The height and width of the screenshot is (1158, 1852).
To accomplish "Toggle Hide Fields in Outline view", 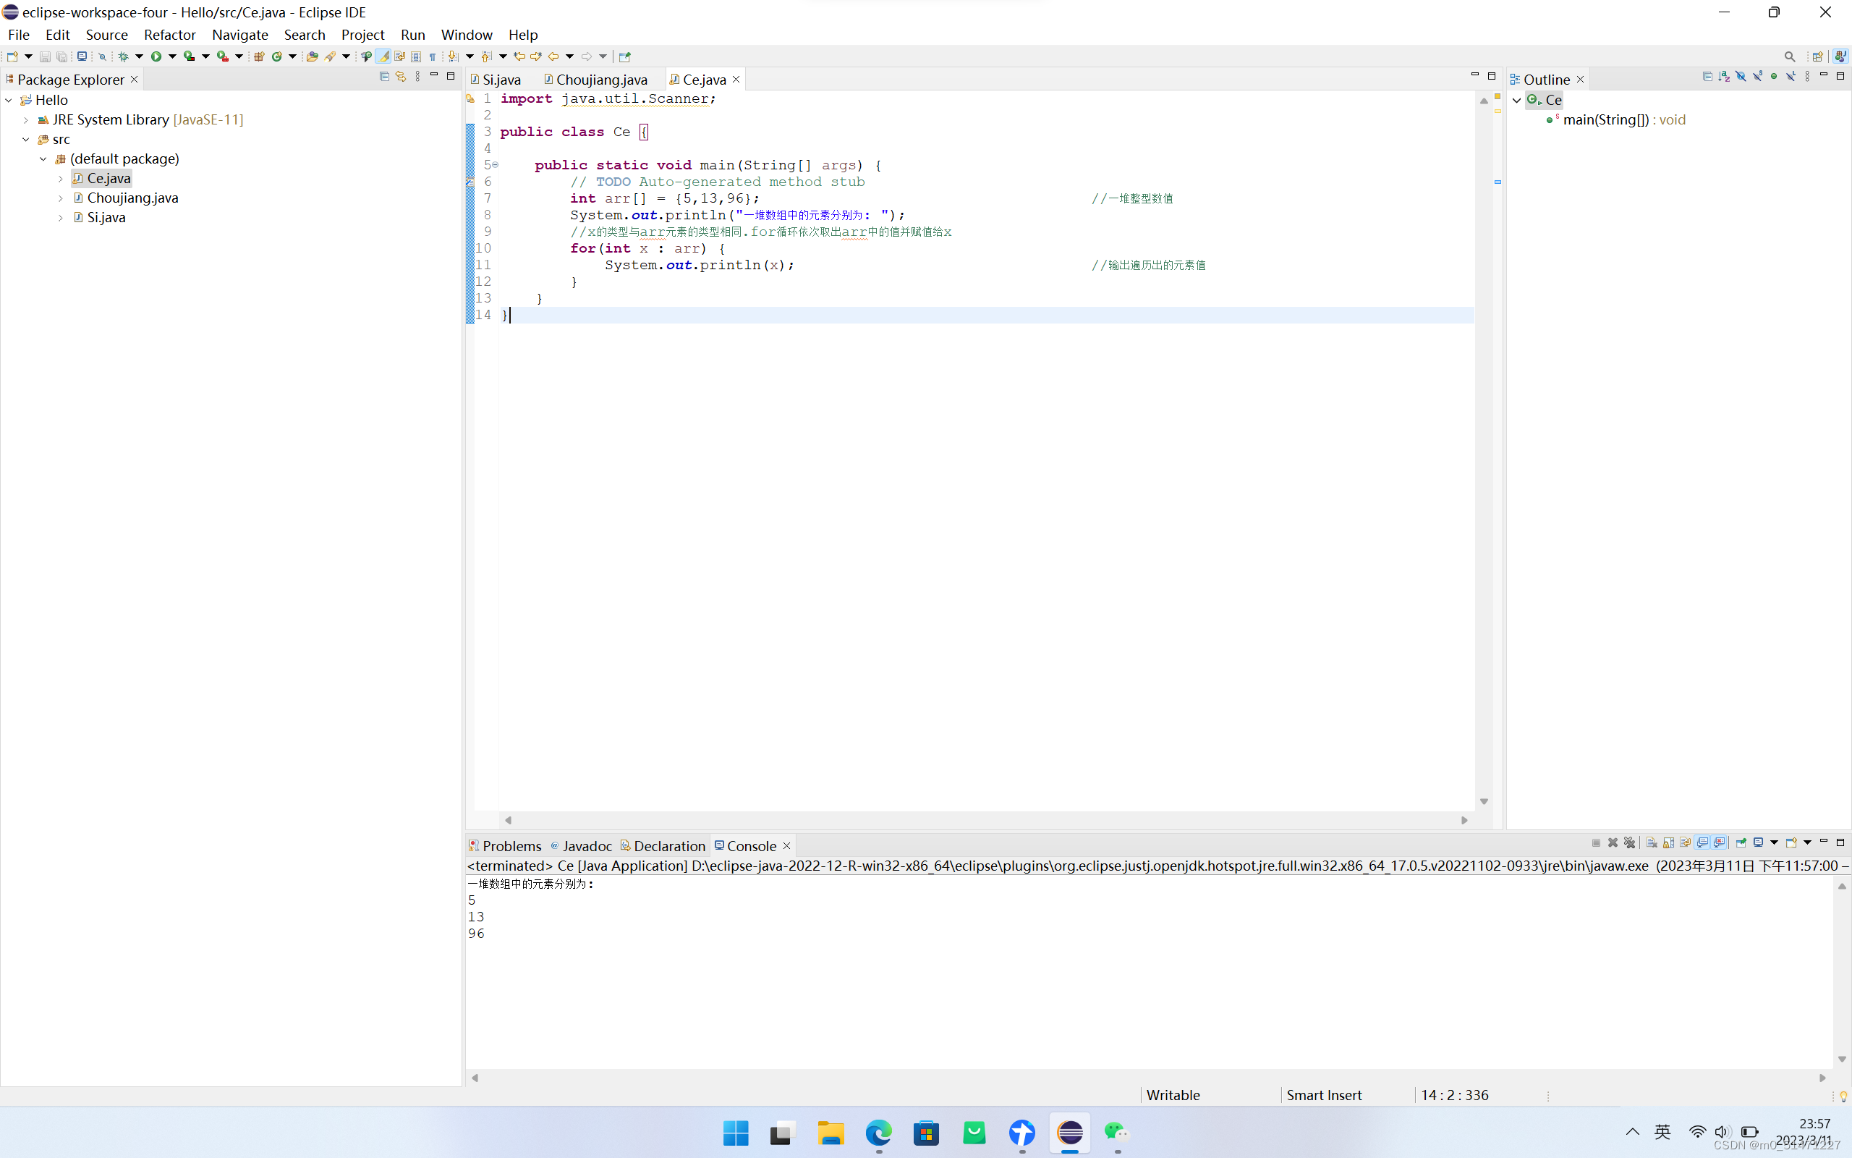I will point(1741,77).
